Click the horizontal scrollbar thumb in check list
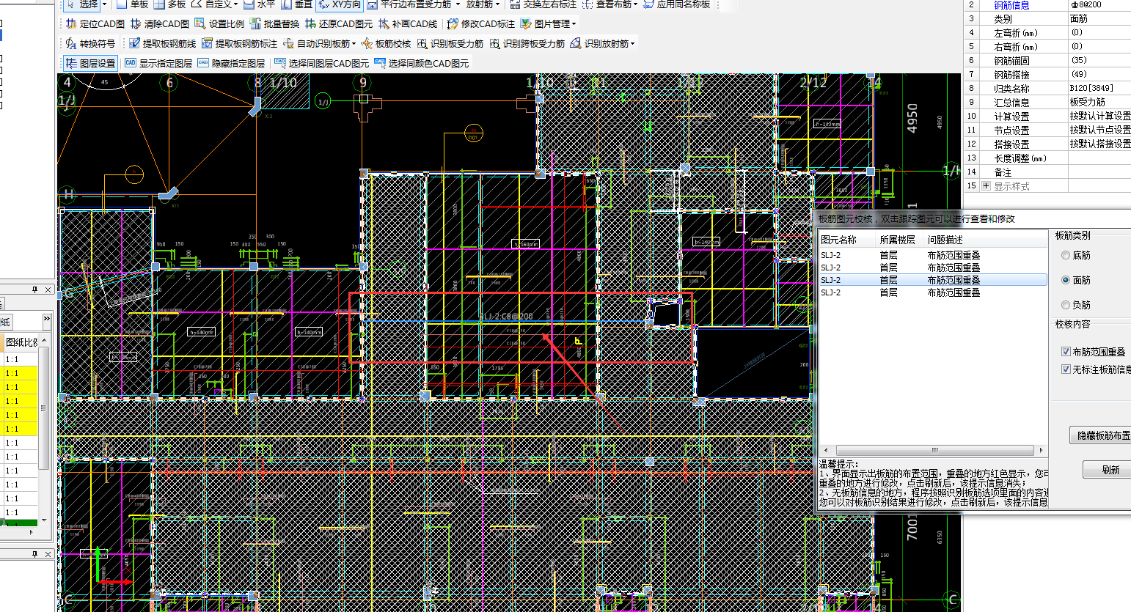The width and height of the screenshot is (1131, 612). 934,450
